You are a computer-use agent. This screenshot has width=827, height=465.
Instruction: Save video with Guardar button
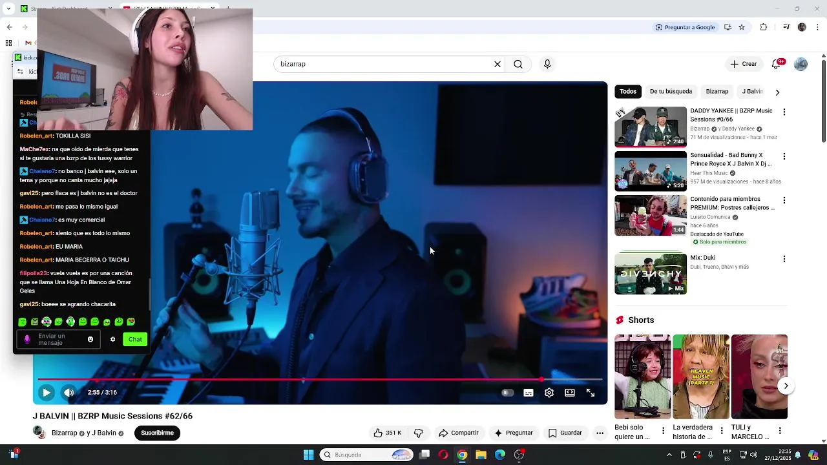565,433
